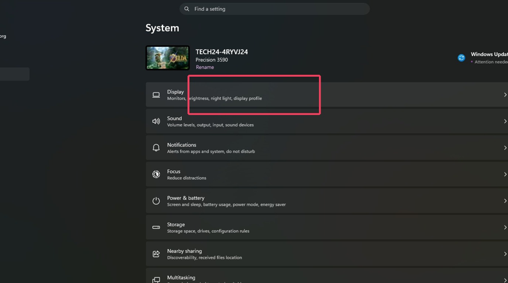Click the Sound speaker icon
The height and width of the screenshot is (283, 508).
pos(156,121)
